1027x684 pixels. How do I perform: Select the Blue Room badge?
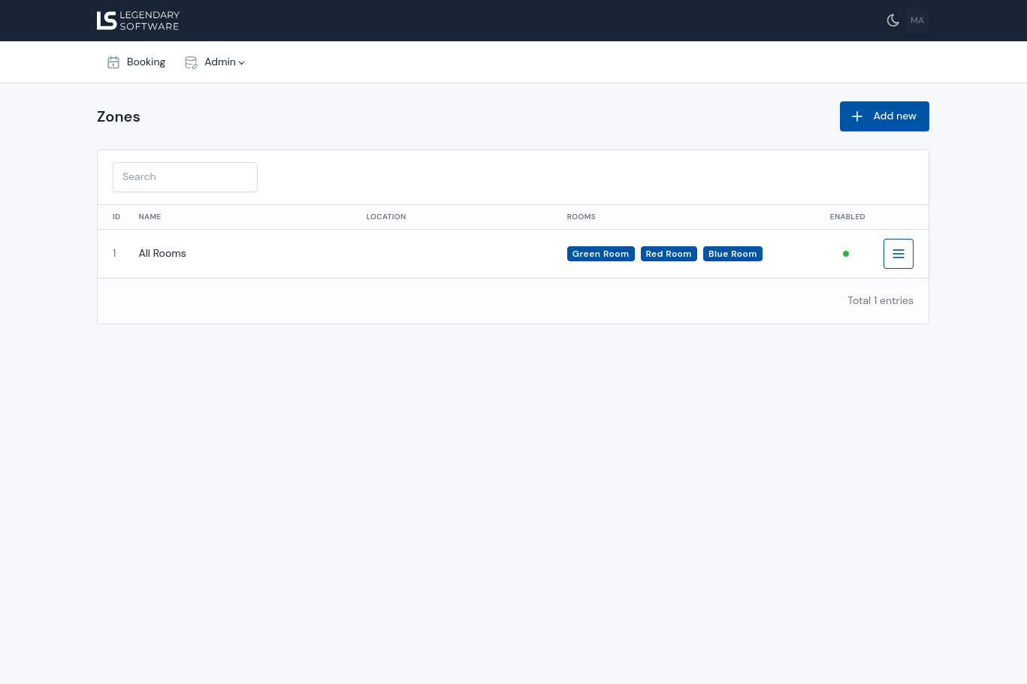pyautogui.click(x=732, y=254)
